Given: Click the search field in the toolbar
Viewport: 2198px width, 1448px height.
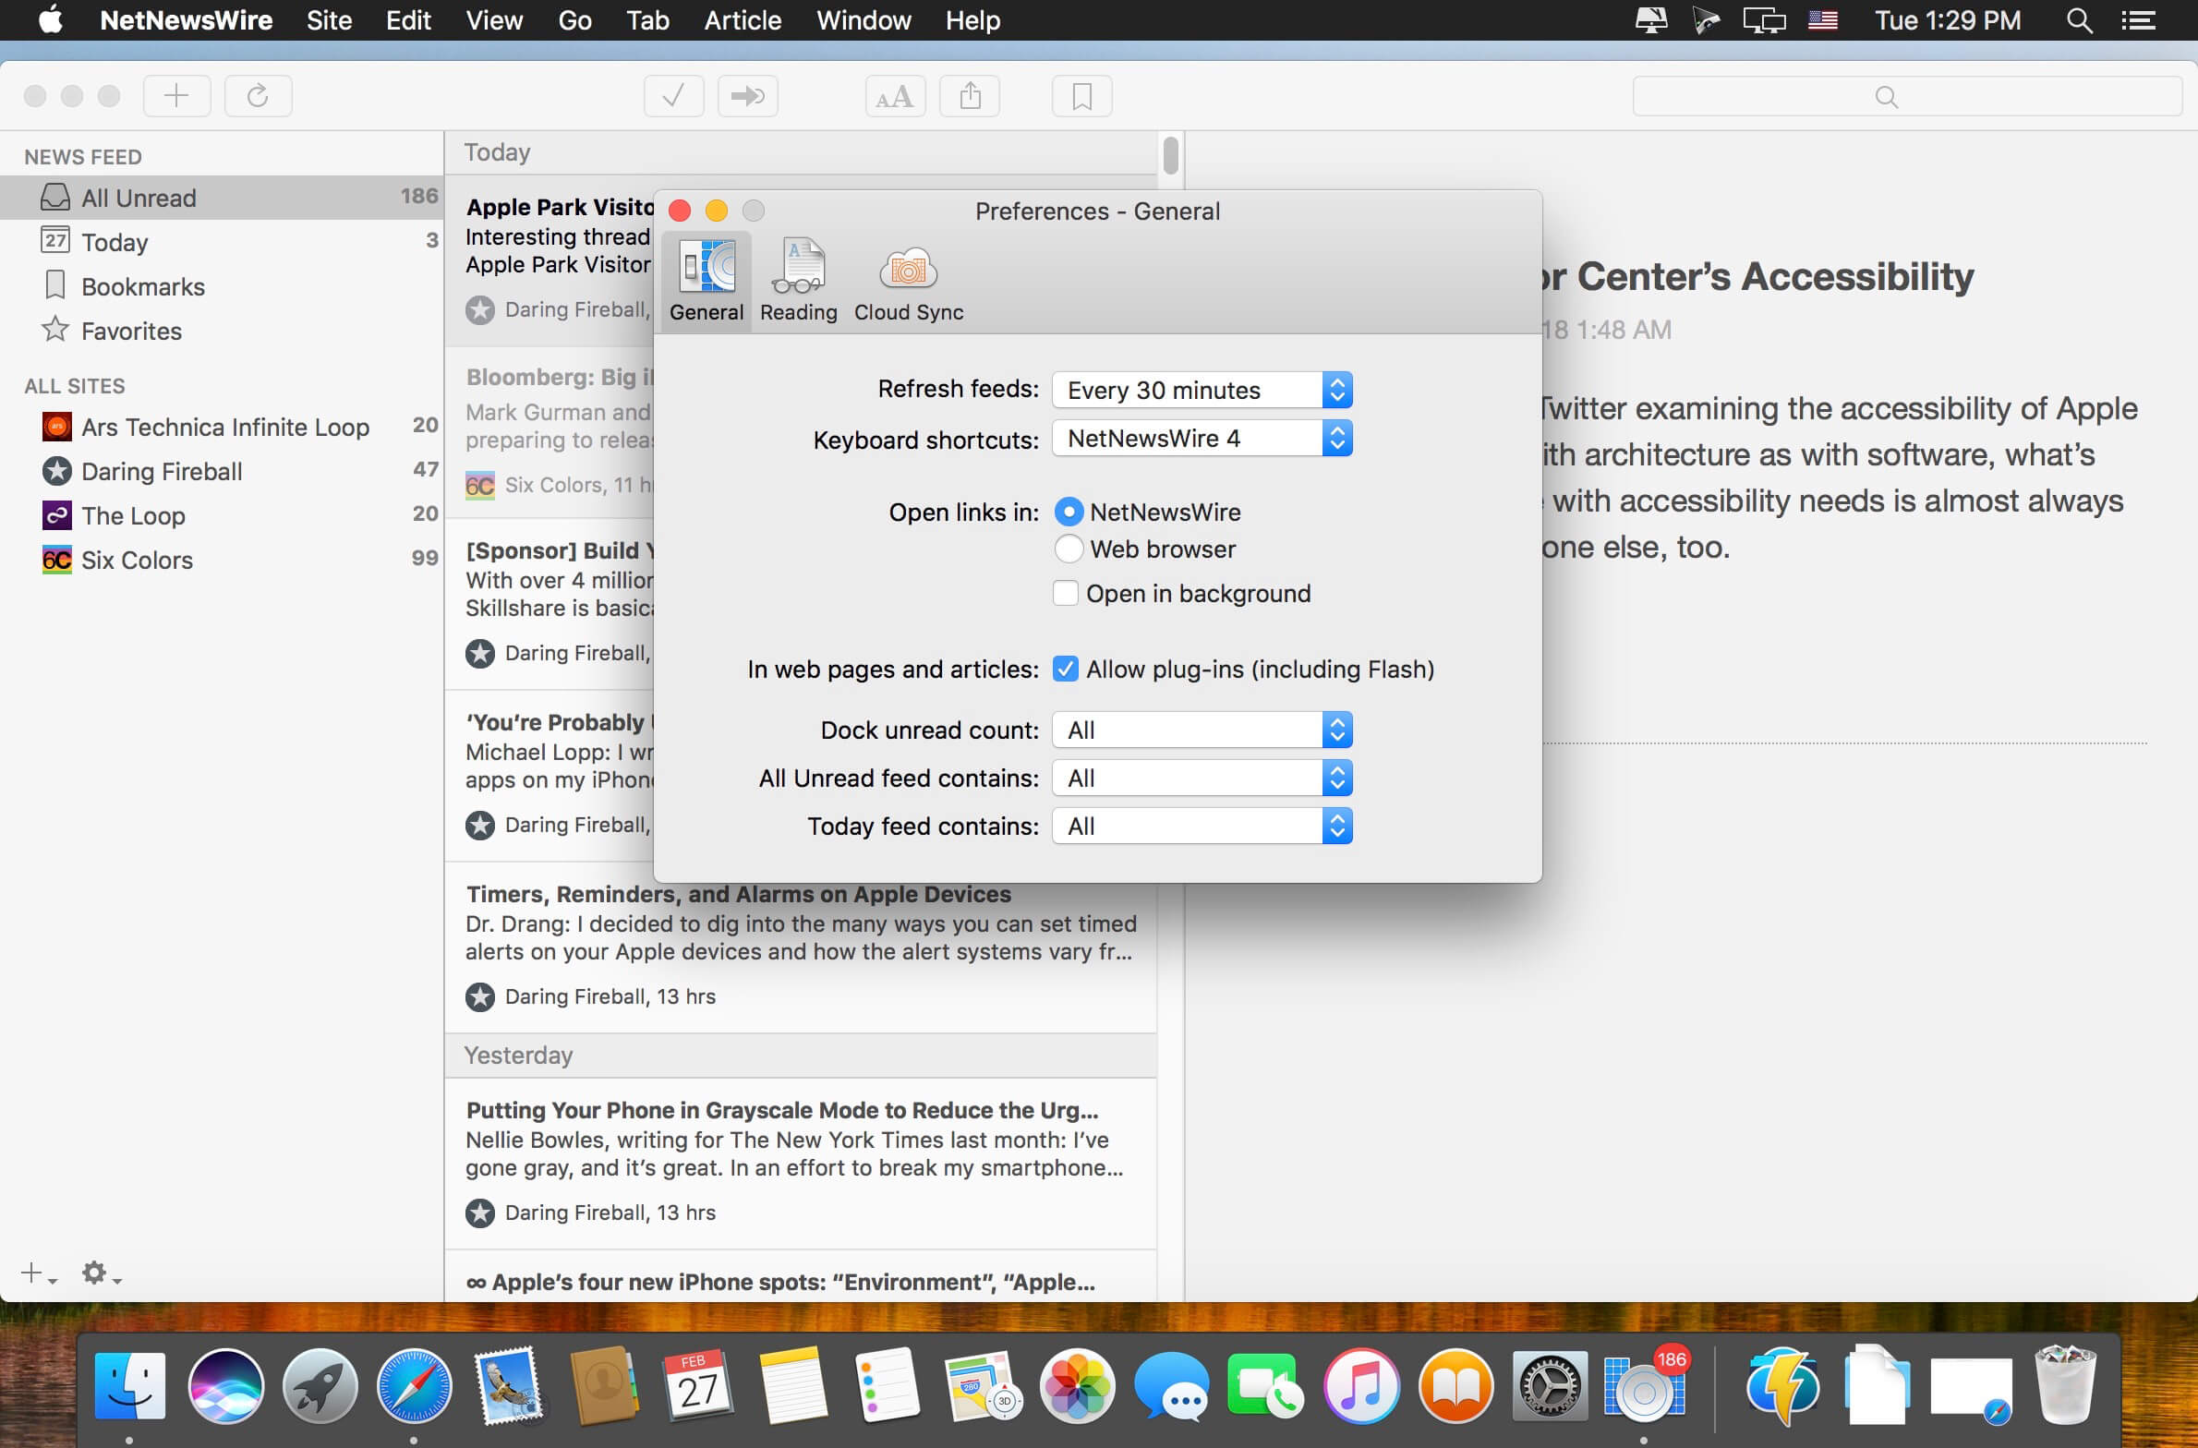Looking at the screenshot, I should tap(1907, 96).
